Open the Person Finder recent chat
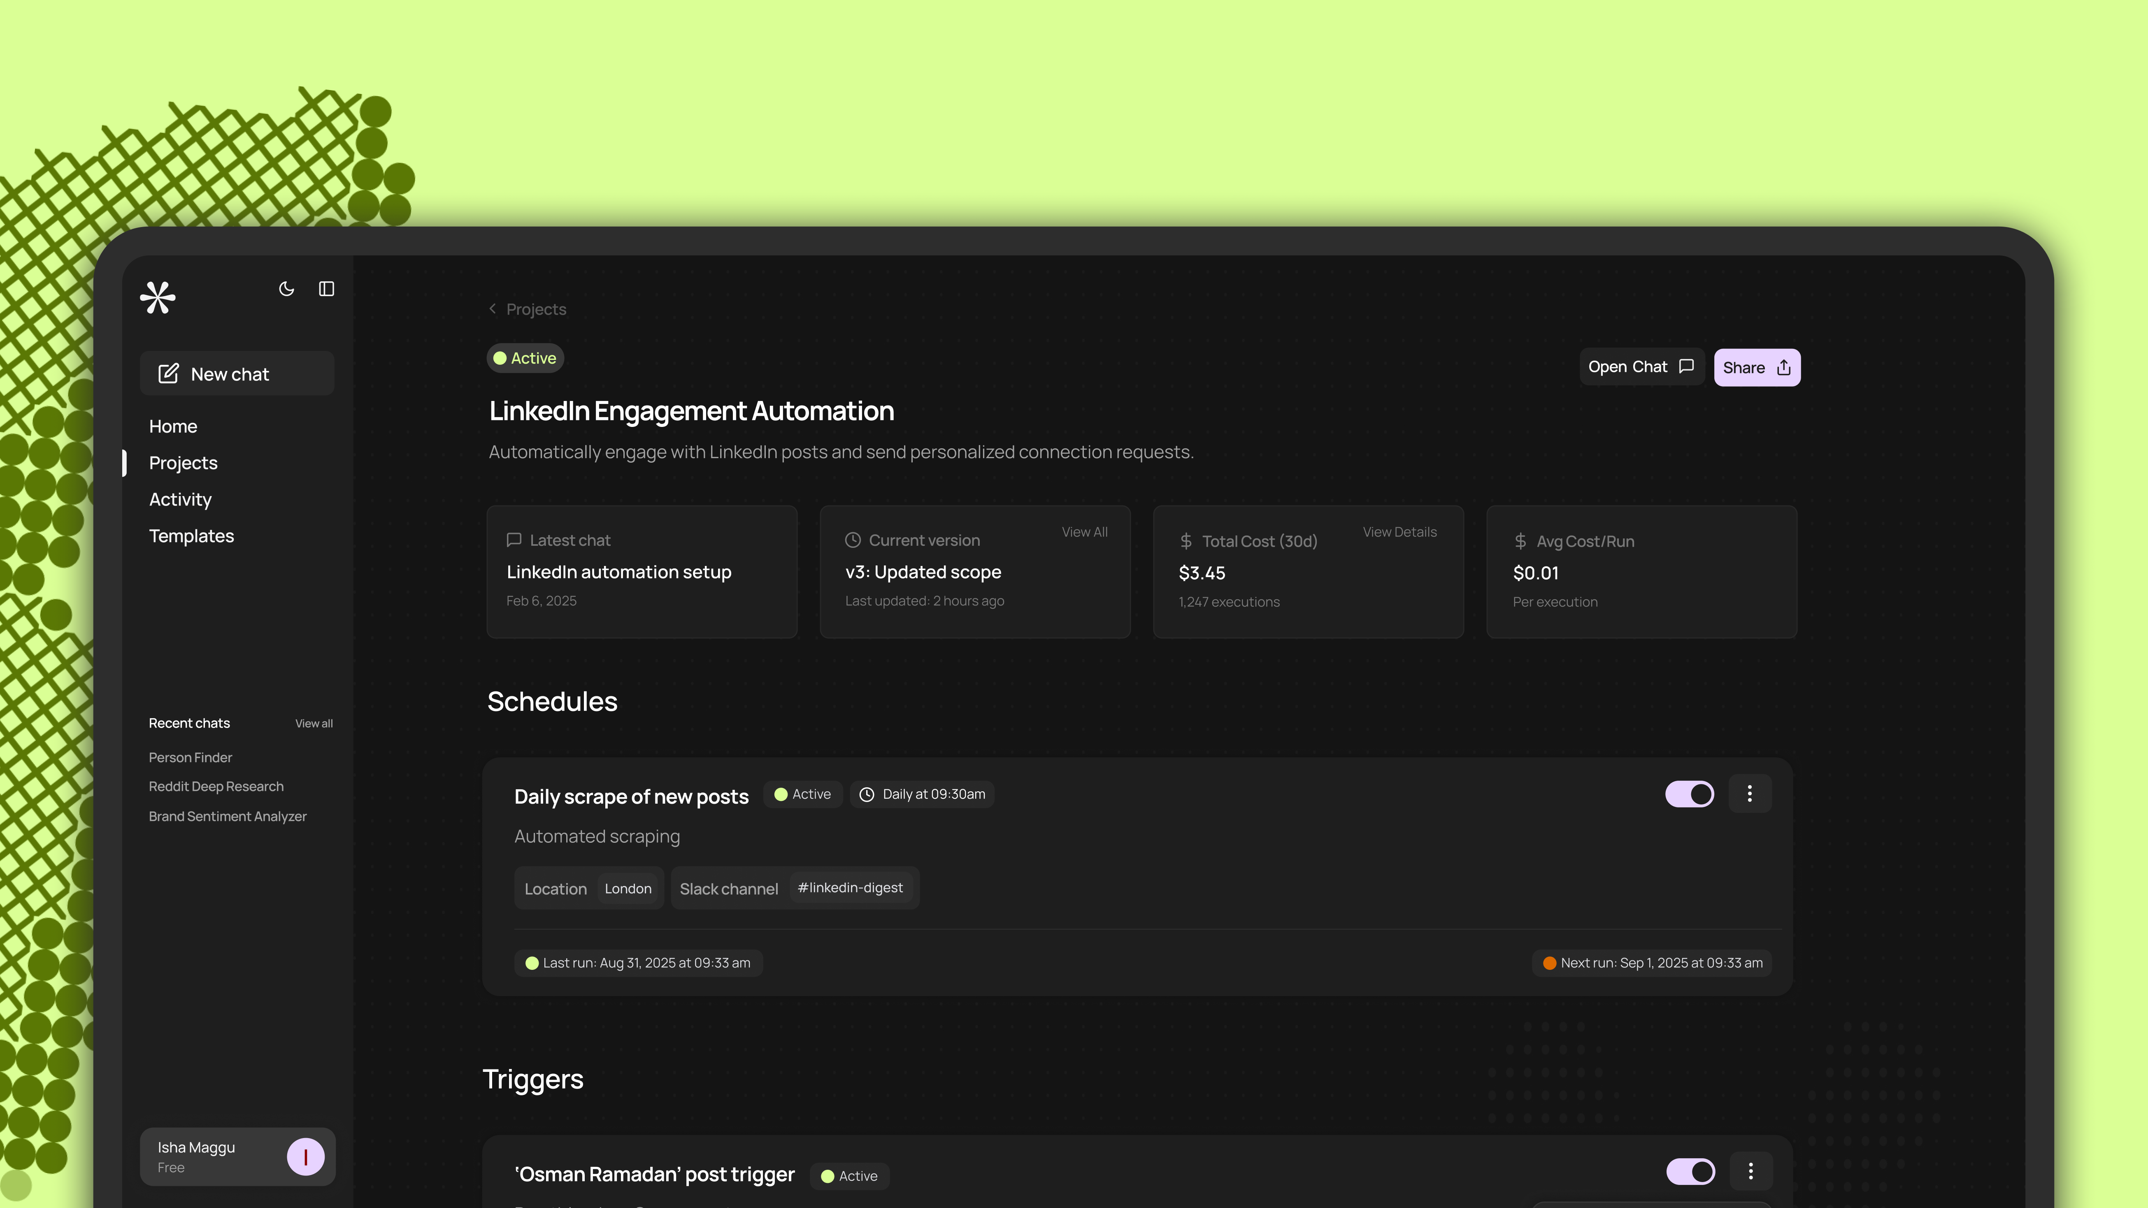 click(190, 757)
